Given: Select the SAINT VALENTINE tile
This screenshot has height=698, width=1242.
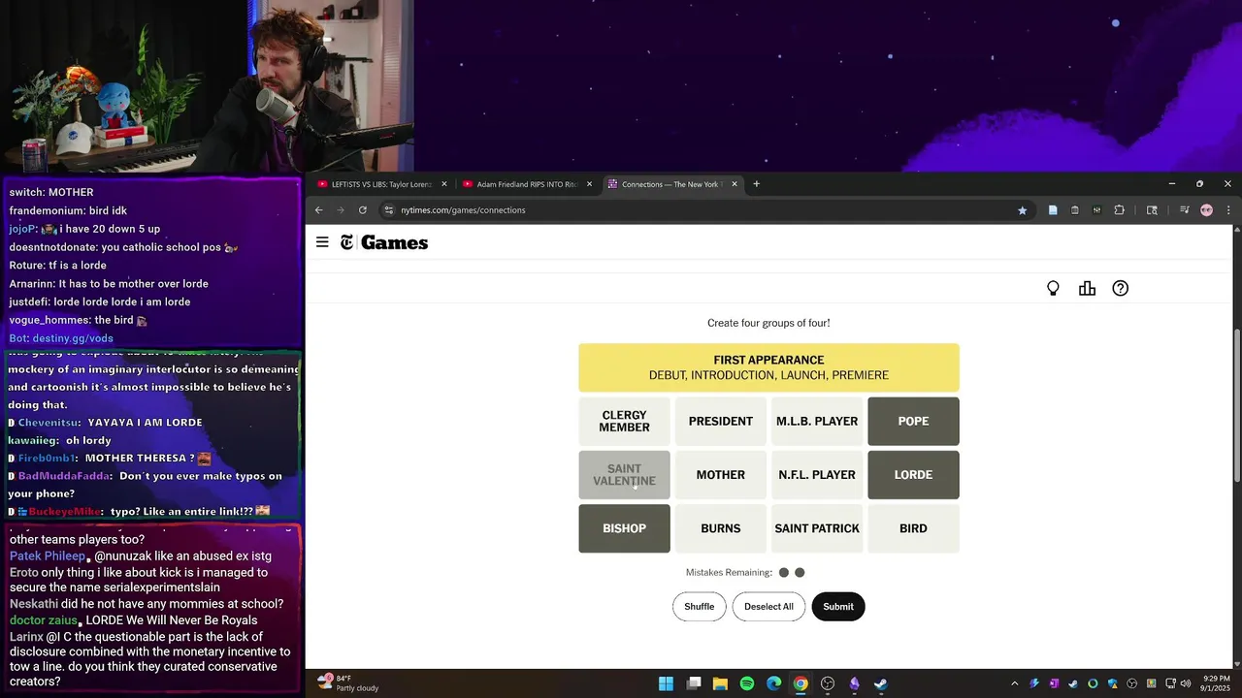Looking at the screenshot, I should coord(624,475).
